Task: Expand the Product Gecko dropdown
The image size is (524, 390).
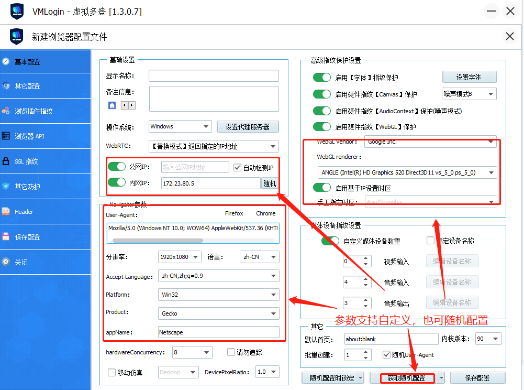Action: 219,313
